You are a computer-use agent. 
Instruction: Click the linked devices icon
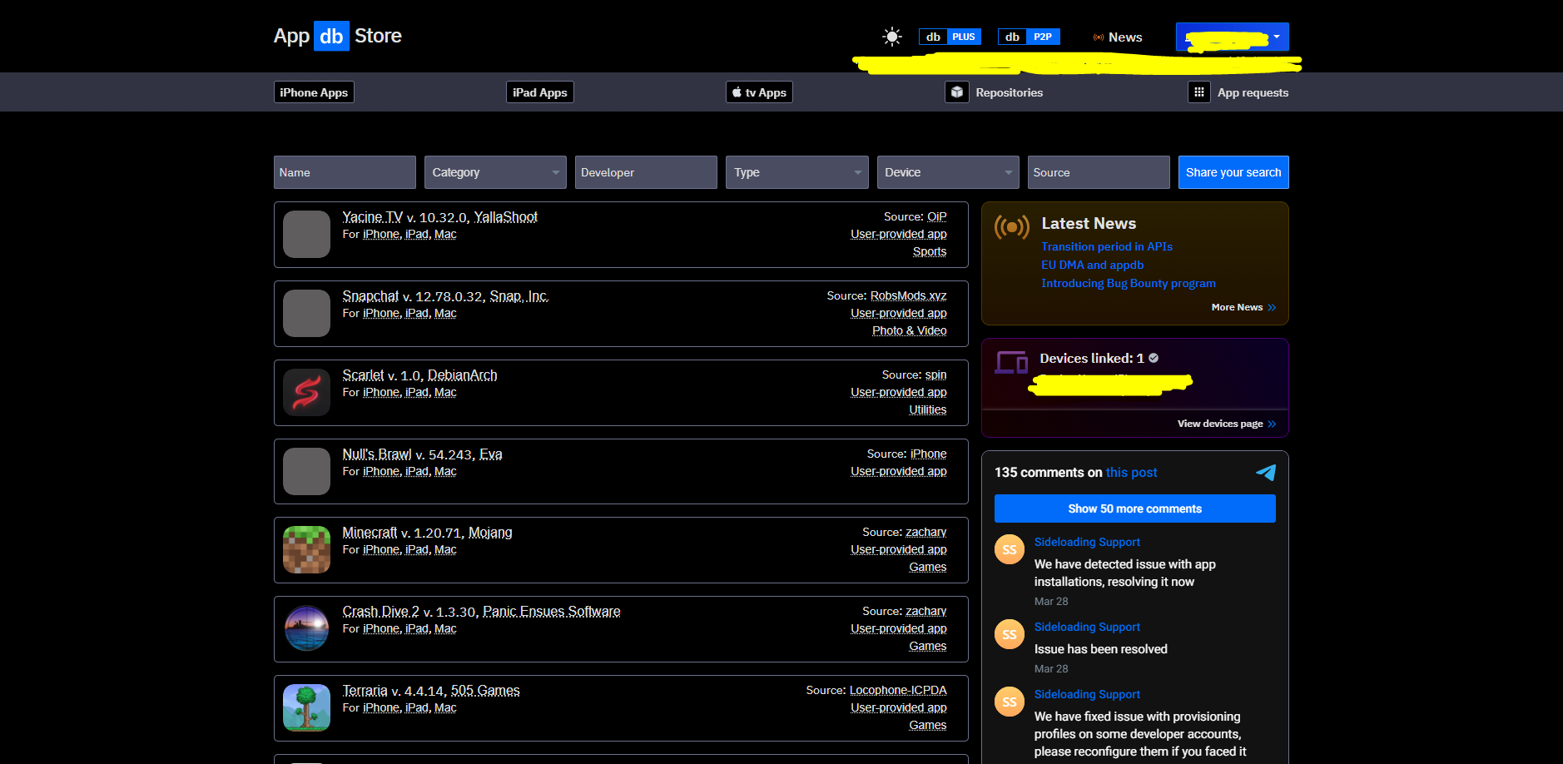(x=1012, y=362)
